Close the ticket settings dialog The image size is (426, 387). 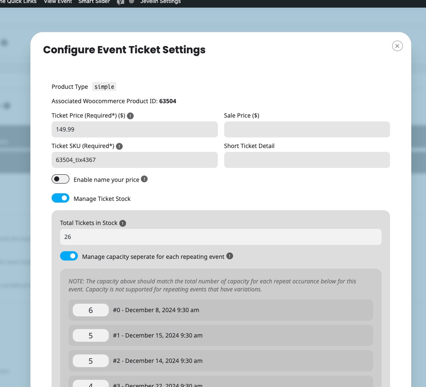pyautogui.click(x=397, y=46)
